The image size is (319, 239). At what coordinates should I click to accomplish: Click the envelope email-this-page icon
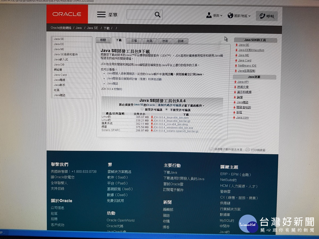[211, 149]
